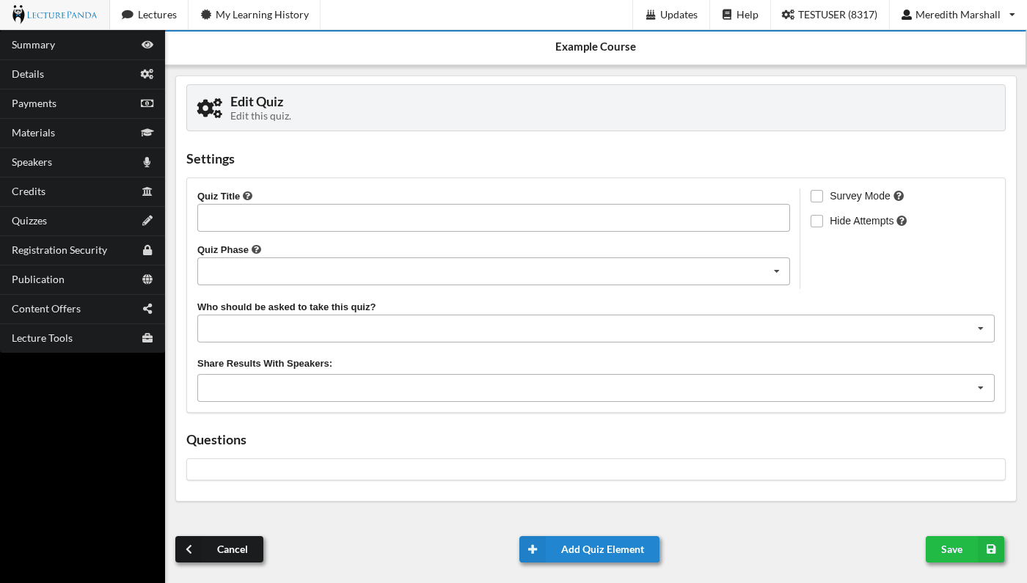Go to Materials in sidebar

[82, 133]
